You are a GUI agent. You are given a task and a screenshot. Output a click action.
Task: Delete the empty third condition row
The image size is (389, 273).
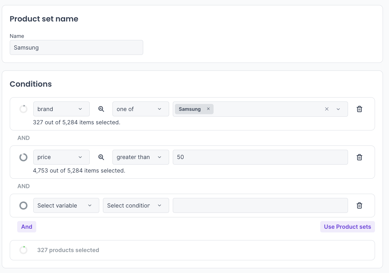pos(359,205)
